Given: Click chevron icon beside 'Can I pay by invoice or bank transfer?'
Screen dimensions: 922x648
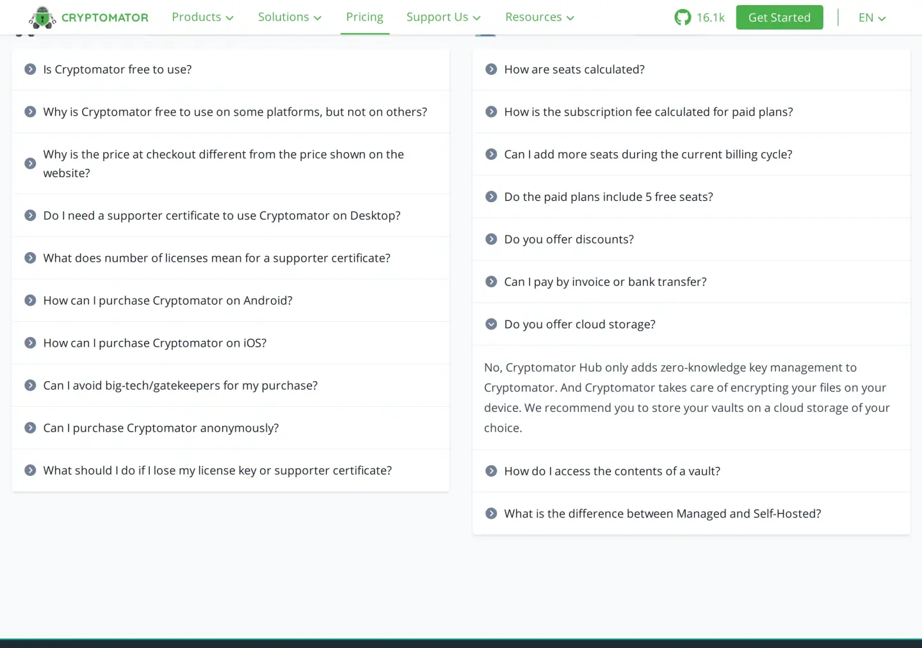Looking at the screenshot, I should [491, 281].
